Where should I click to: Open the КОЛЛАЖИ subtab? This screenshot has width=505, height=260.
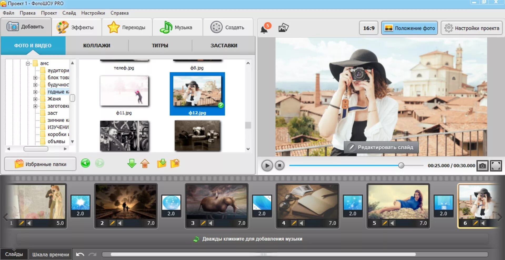(97, 45)
